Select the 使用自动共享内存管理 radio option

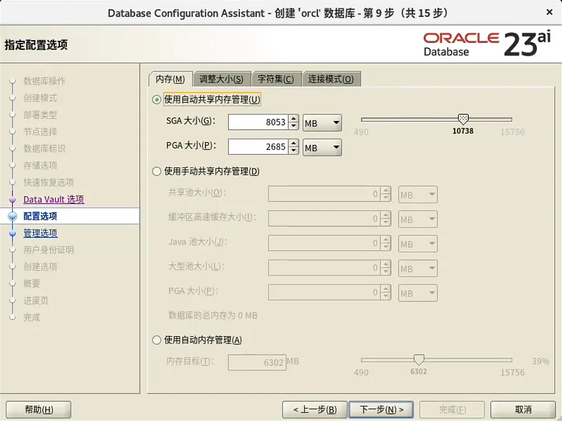(157, 99)
